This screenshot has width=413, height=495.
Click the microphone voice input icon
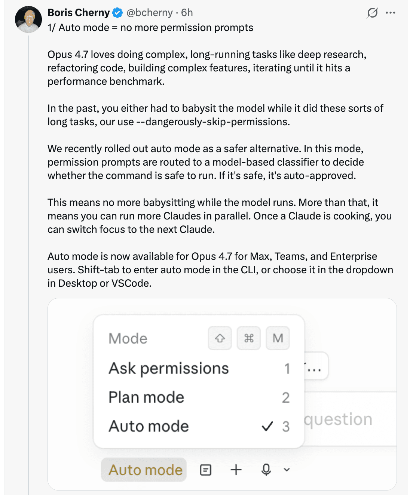tap(266, 470)
